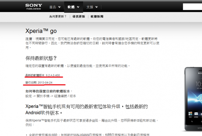Expand the 軟體 dropdown arrow
The width and height of the screenshot is (202, 136).
coord(78,7)
